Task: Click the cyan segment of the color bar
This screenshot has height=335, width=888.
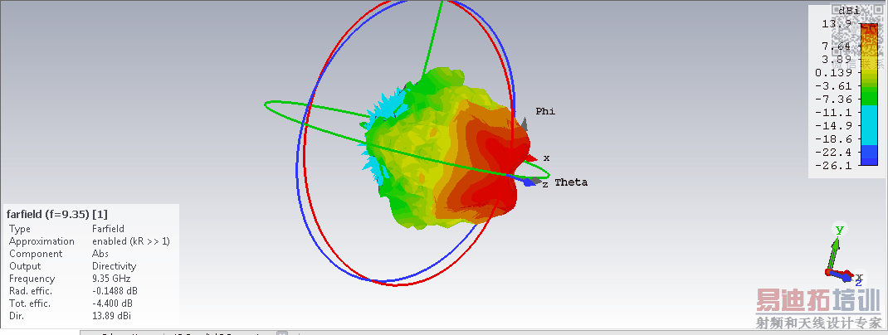Action: [x=868, y=125]
